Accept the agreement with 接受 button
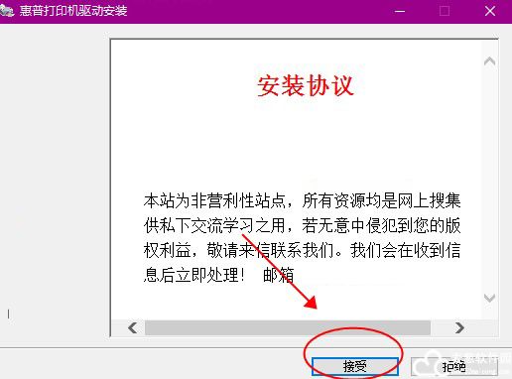Viewport: 512px width, 379px height. point(355,366)
